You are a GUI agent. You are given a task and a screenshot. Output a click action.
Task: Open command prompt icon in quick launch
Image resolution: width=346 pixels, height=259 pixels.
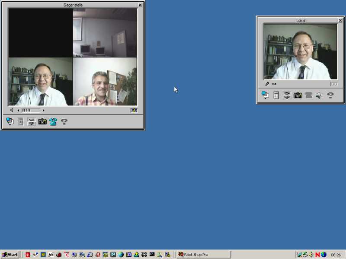[152, 254]
